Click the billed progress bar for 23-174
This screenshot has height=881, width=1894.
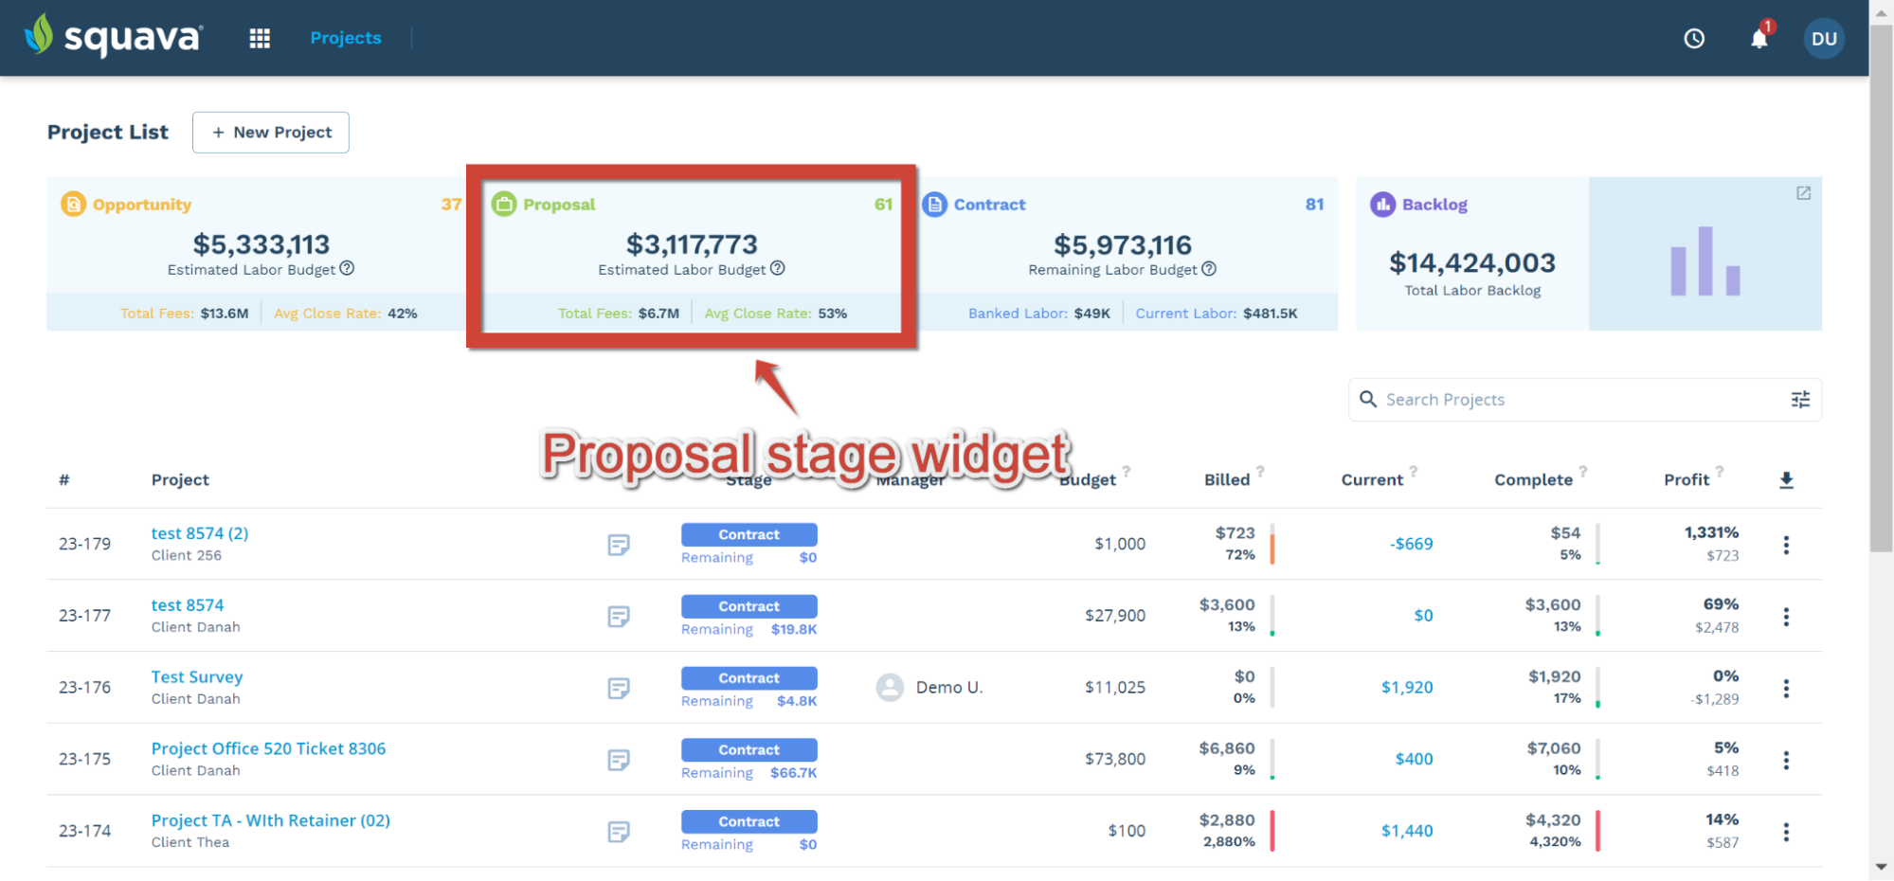(1272, 830)
